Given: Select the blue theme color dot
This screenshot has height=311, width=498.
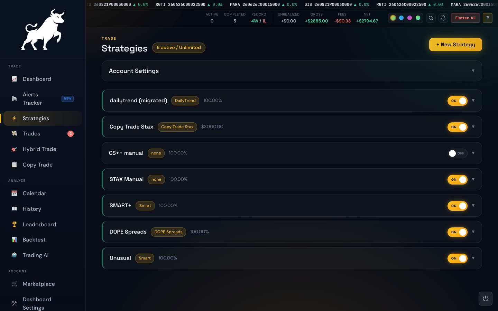Looking at the screenshot, I should (x=401, y=18).
